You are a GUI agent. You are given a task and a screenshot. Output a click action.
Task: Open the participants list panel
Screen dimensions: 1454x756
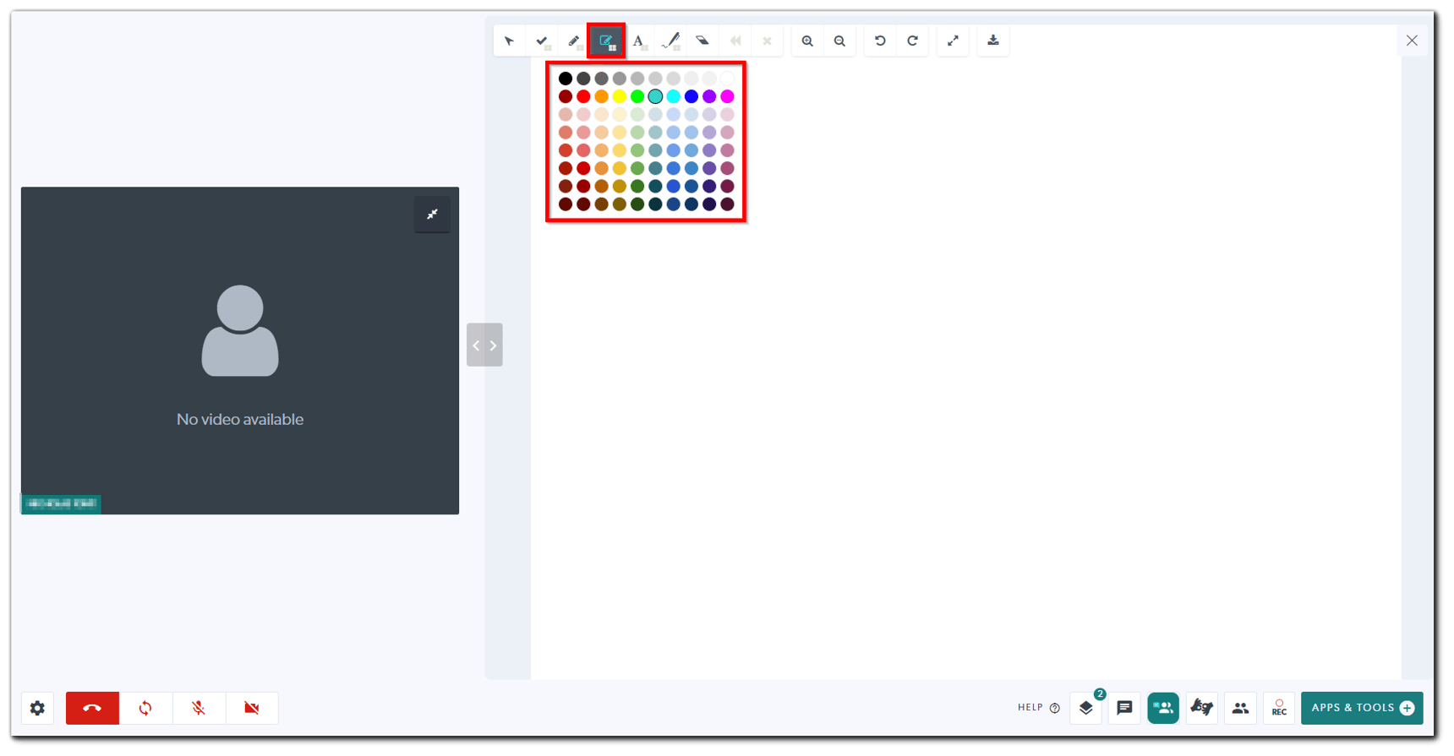pyautogui.click(x=1240, y=708)
